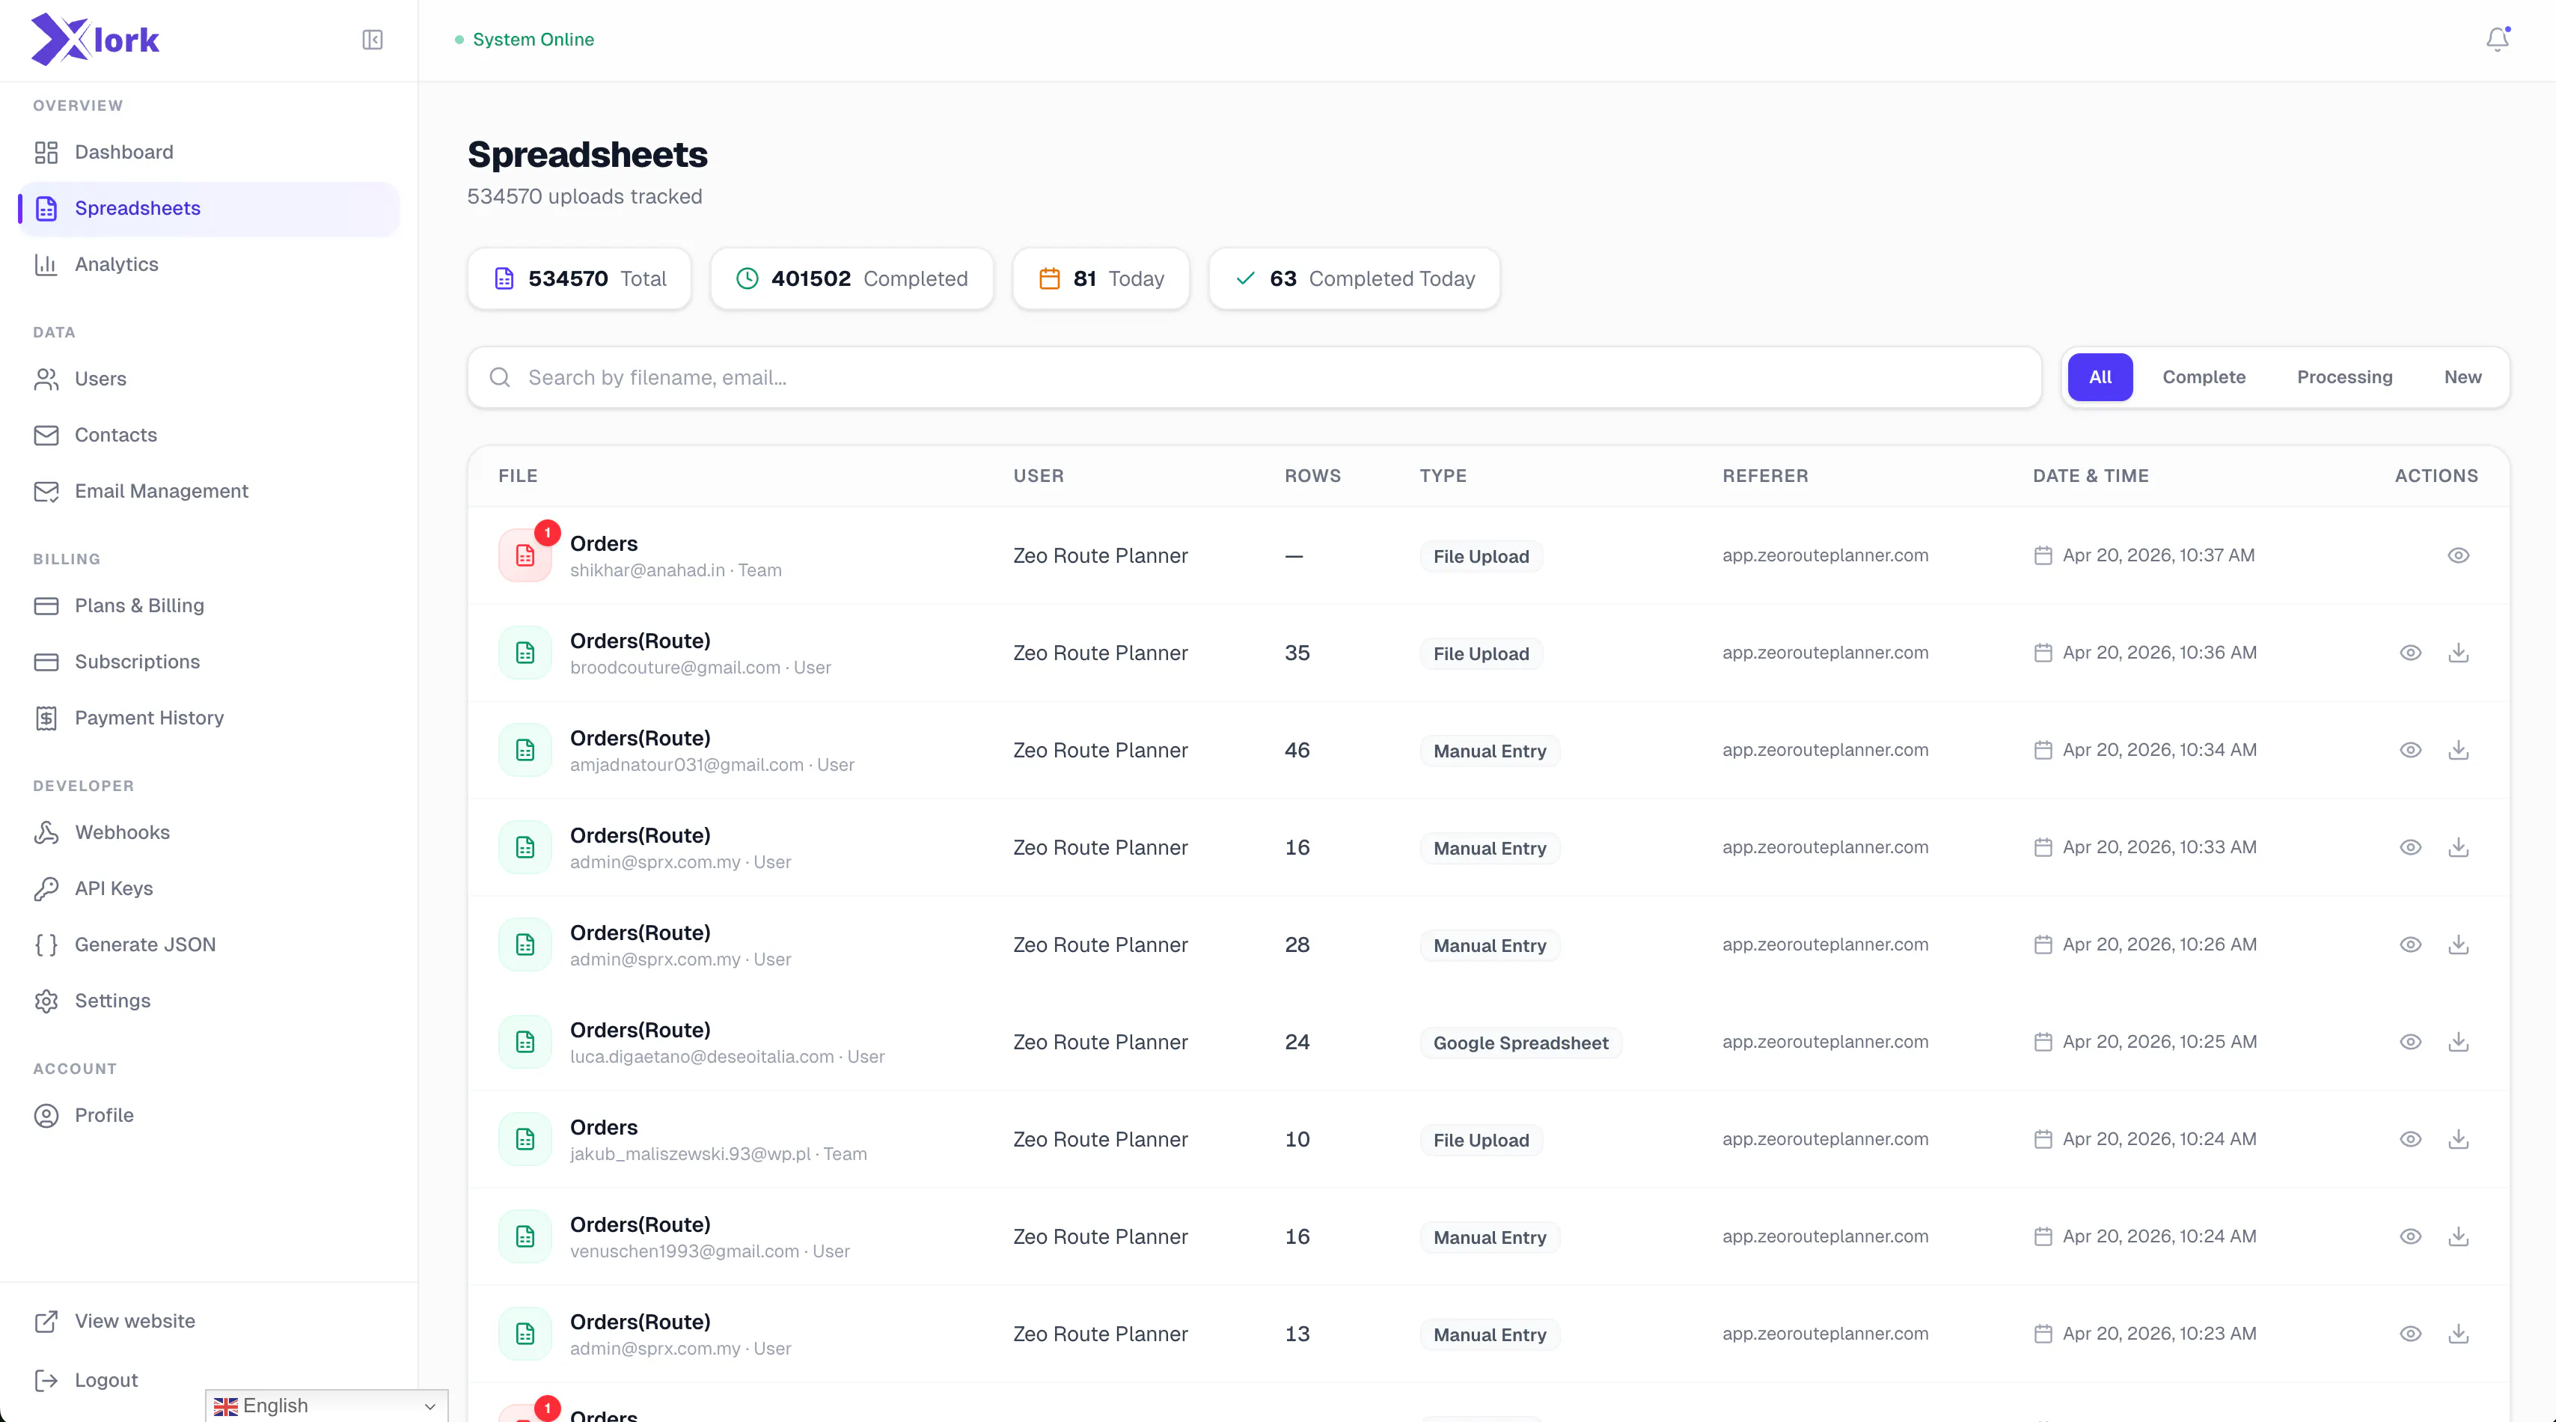View the amjadnatour031@gmail.com file
Viewport: 2556px width, 1422px height.
click(x=2410, y=750)
